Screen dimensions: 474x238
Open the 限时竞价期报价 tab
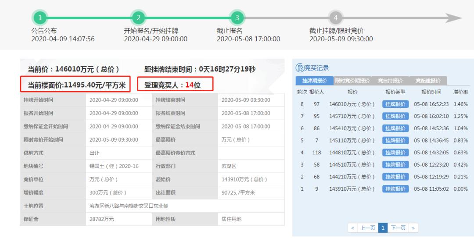coord(353,81)
